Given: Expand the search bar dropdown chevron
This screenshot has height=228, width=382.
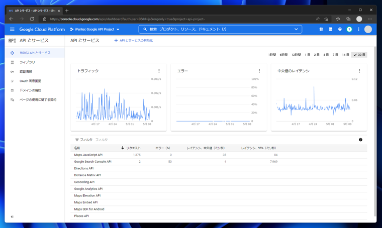Looking at the screenshot, I should pos(296,29).
